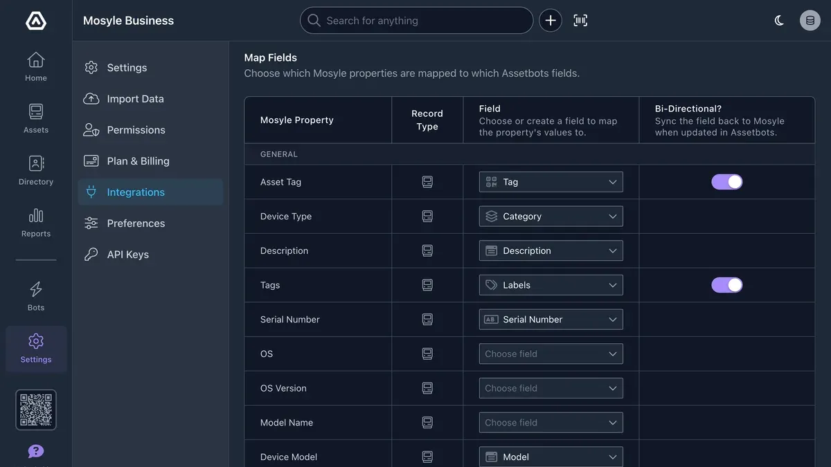Open the Category field dropdown

pyautogui.click(x=551, y=217)
